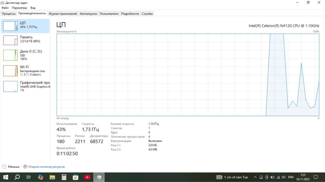Click the Meet Now tray icon

267,177
